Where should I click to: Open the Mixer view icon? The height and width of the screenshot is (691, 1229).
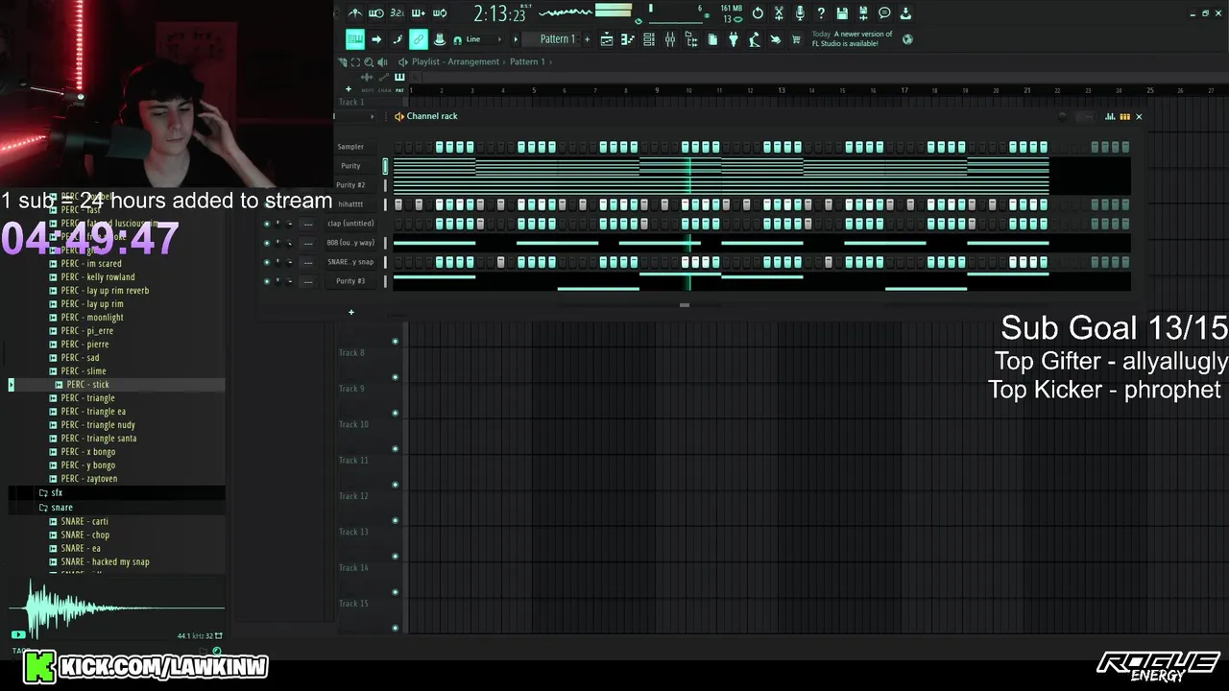pyautogui.click(x=670, y=39)
